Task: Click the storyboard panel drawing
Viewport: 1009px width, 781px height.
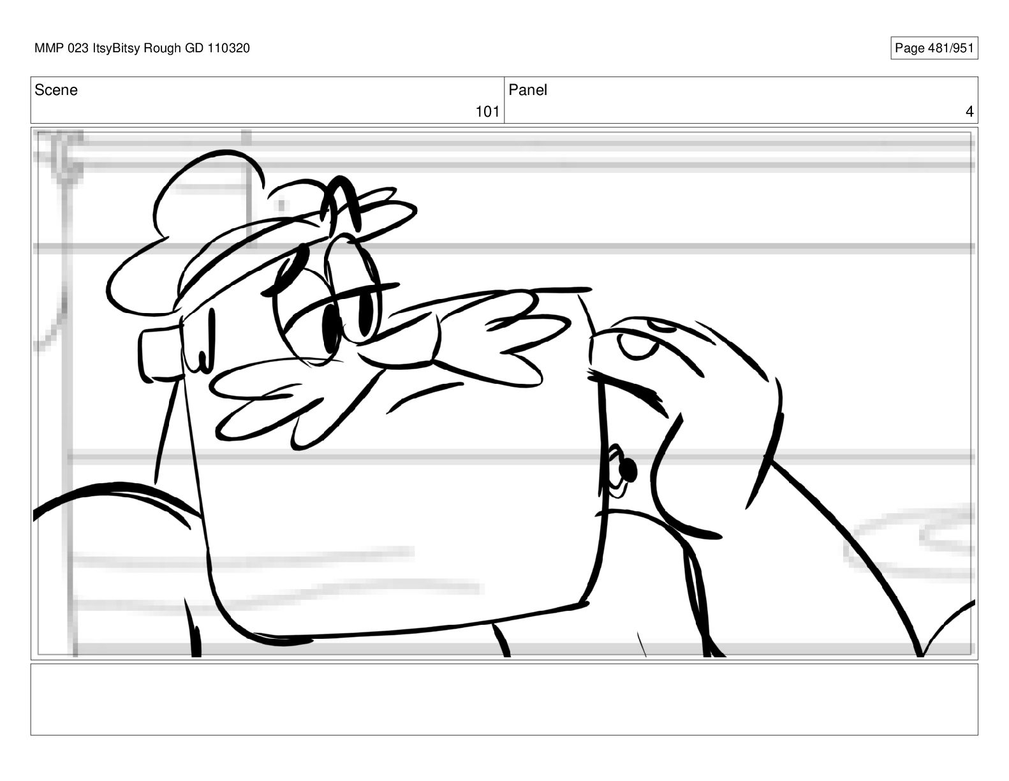Action: [504, 393]
